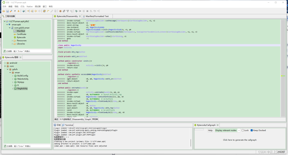
Task: Click the debugger pause toolbar icon
Action: point(84,11)
